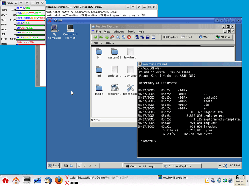Select the red Stop icon in Explorer toolbar
The image size is (249, 186).
[x=129, y=37]
